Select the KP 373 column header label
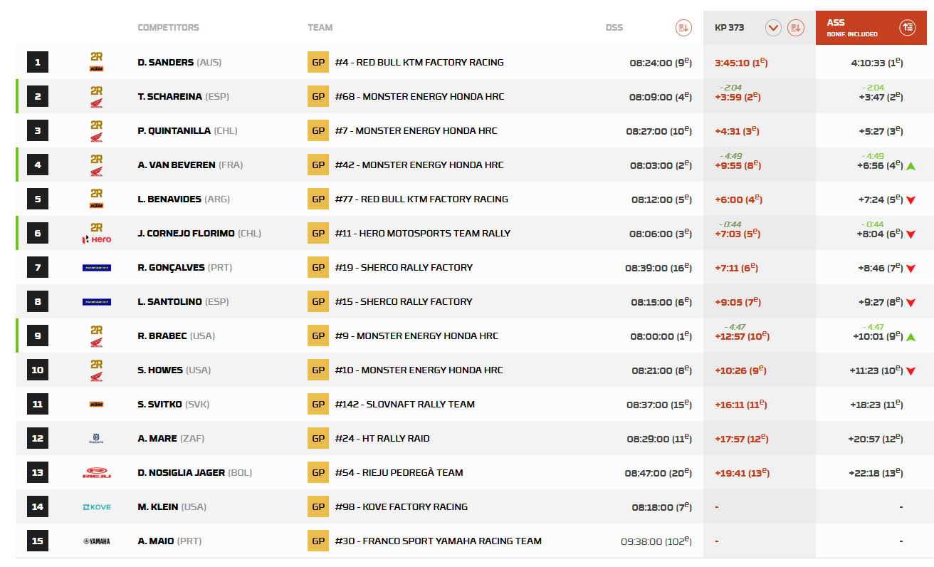Screen dimensions: 934x567 (x=729, y=28)
